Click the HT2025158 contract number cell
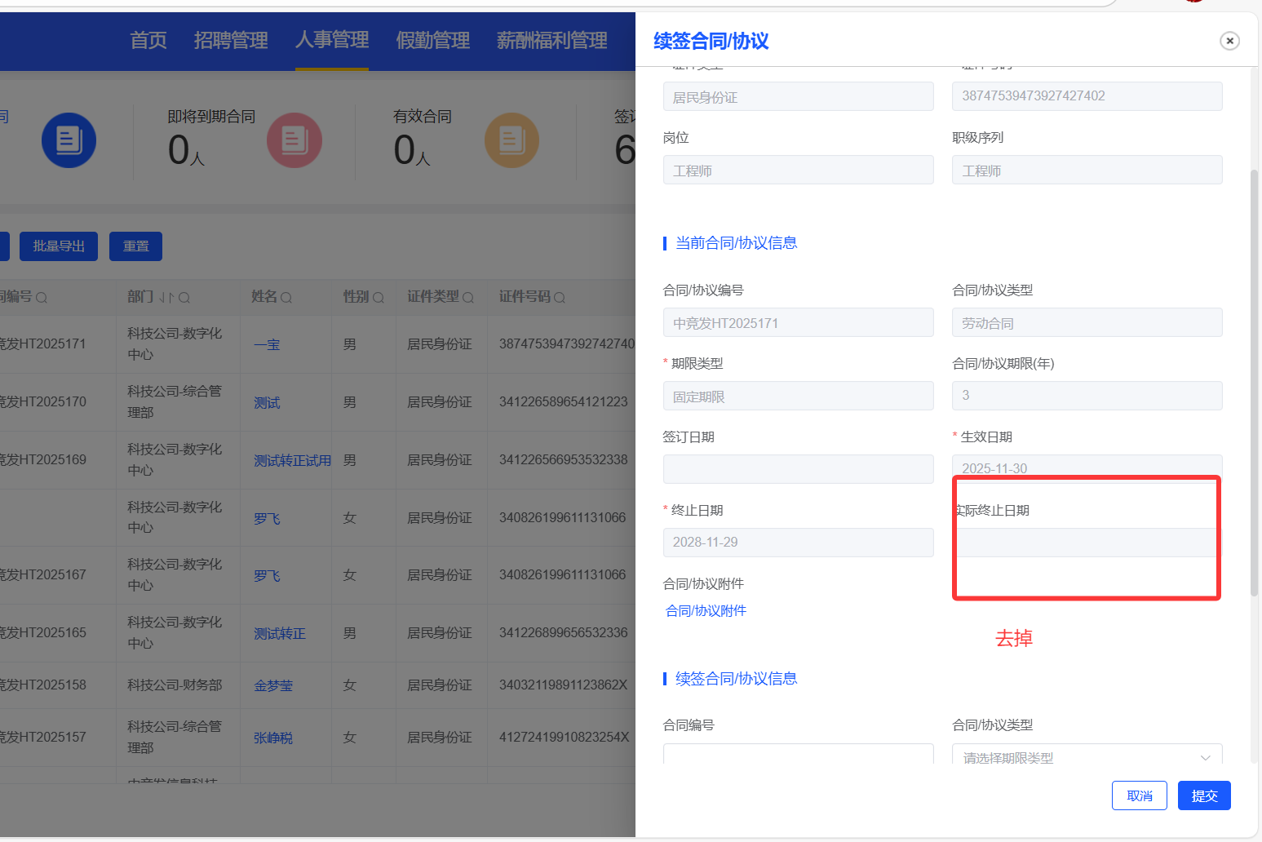Image resolution: width=1262 pixels, height=842 pixels. [x=42, y=685]
